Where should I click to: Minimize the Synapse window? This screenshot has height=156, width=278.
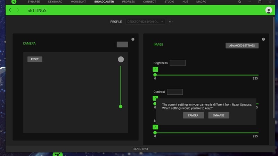click(250, 2)
